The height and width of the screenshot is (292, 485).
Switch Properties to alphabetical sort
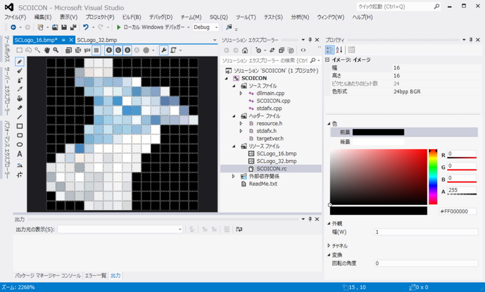click(339, 50)
